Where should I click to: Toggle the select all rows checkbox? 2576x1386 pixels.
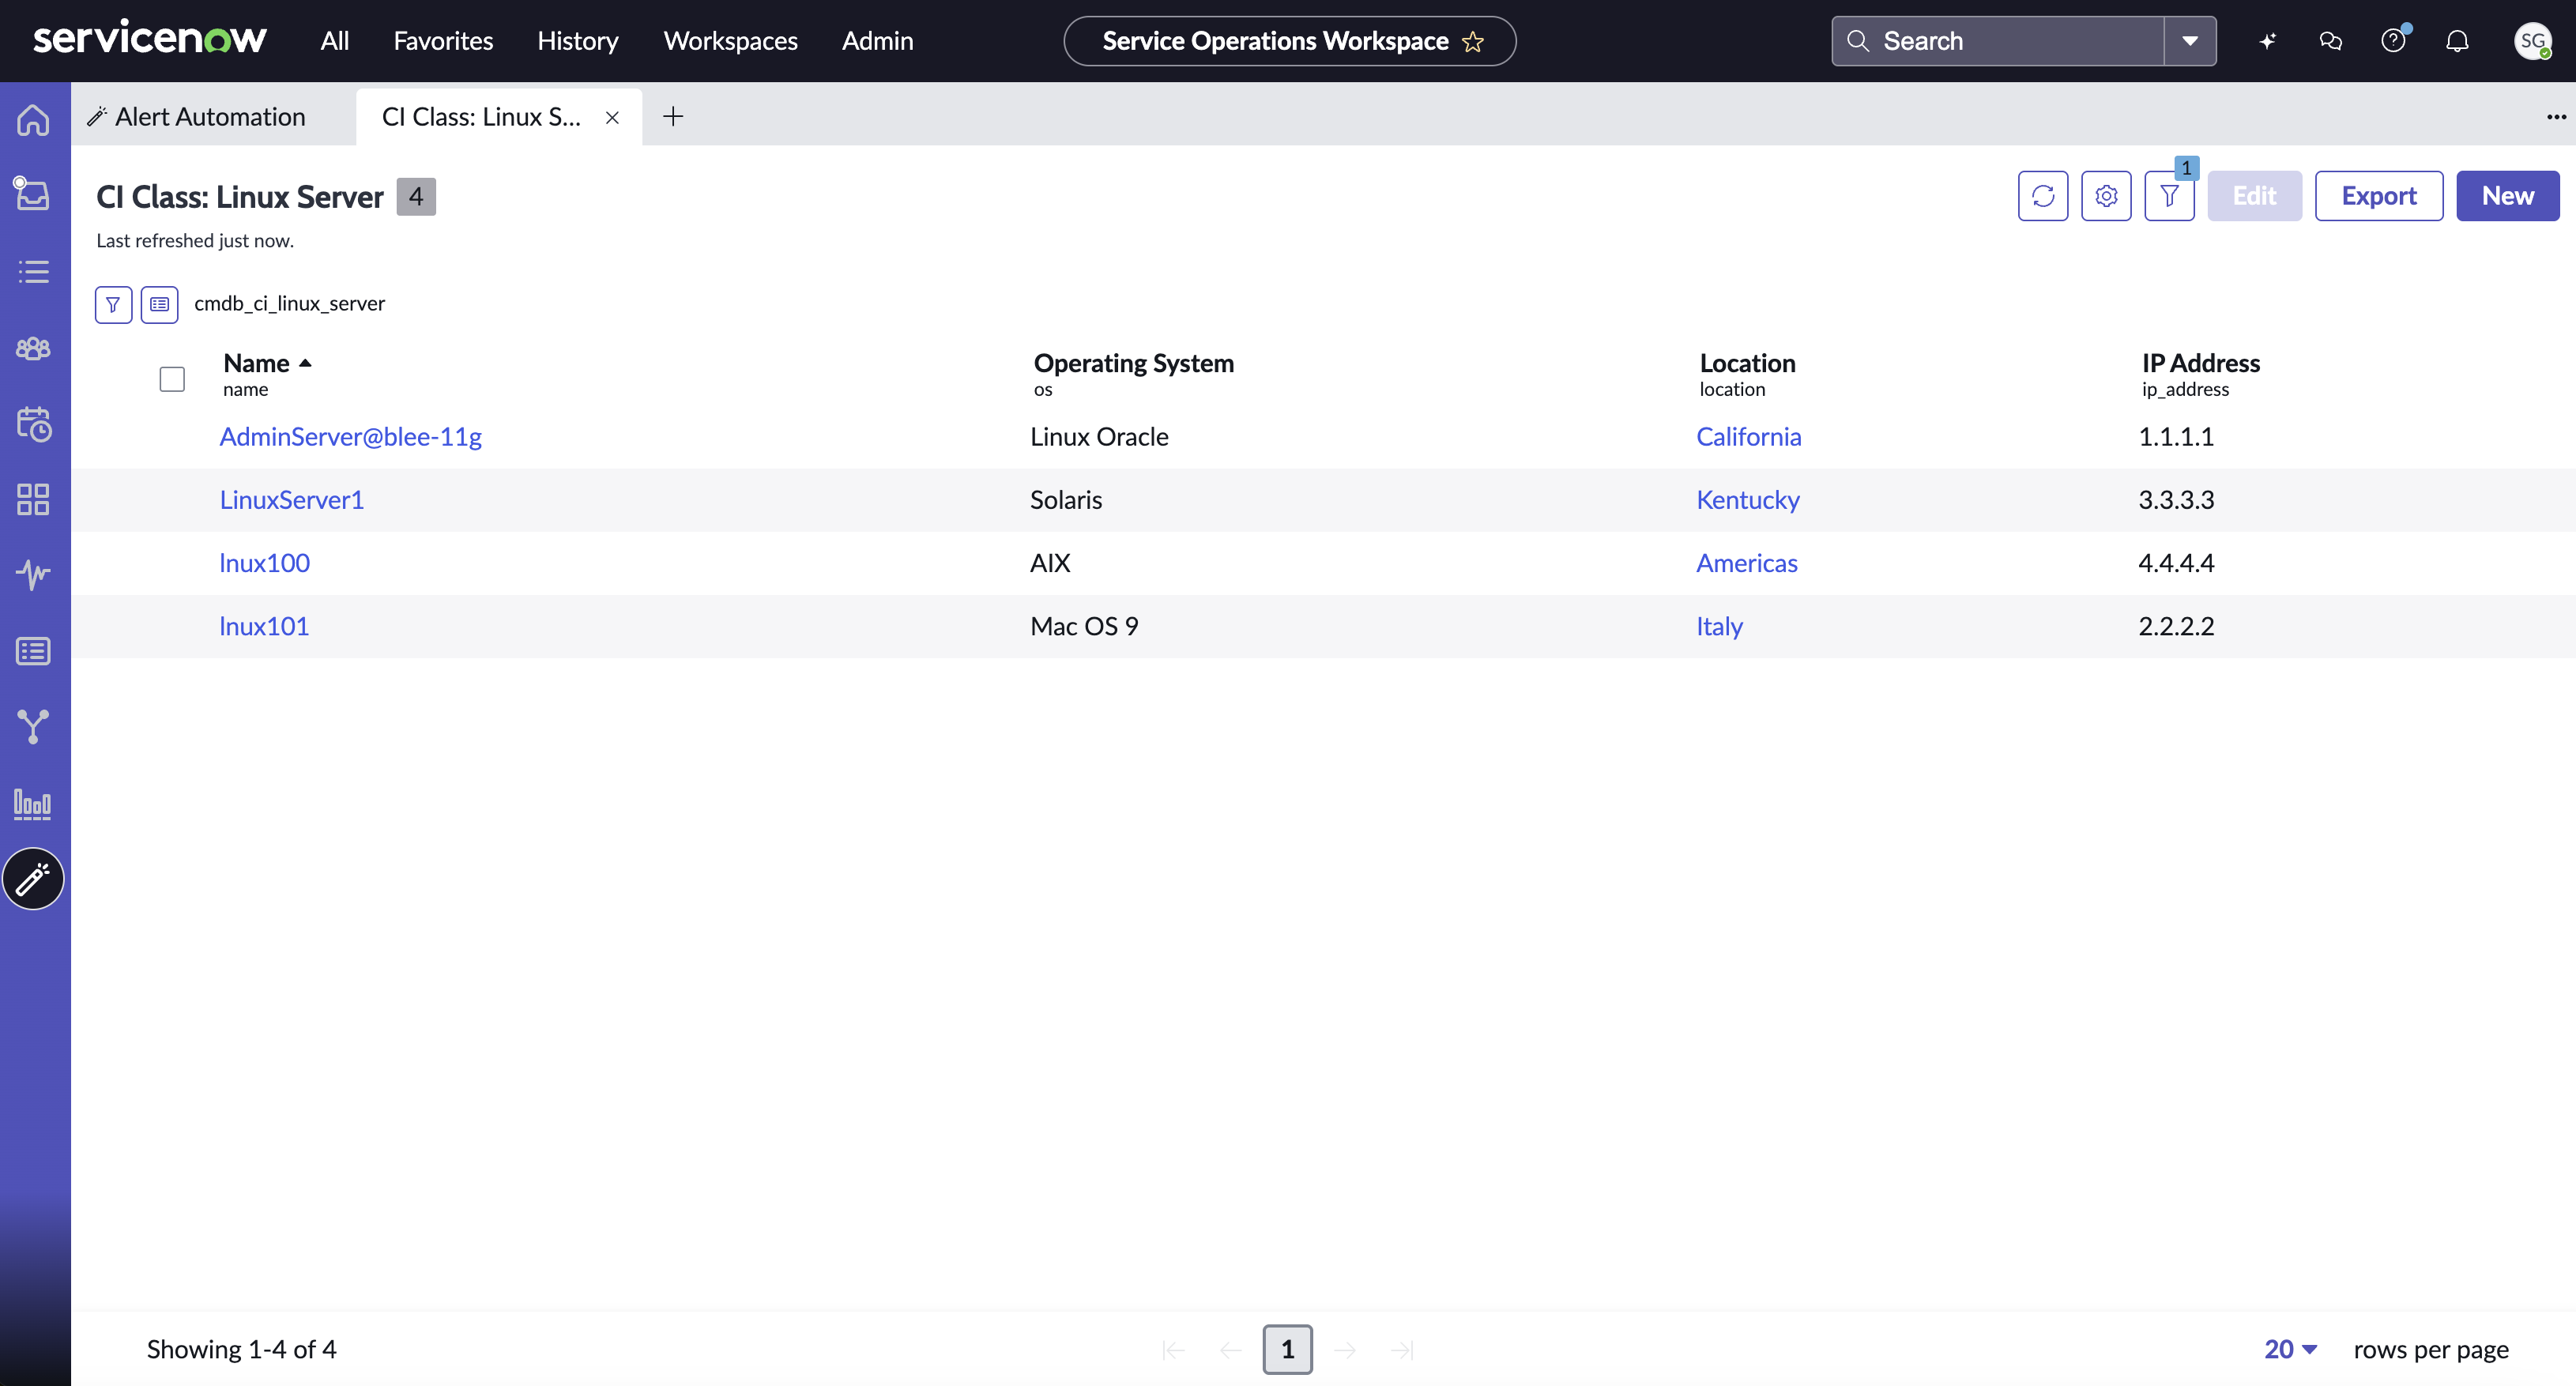point(172,379)
